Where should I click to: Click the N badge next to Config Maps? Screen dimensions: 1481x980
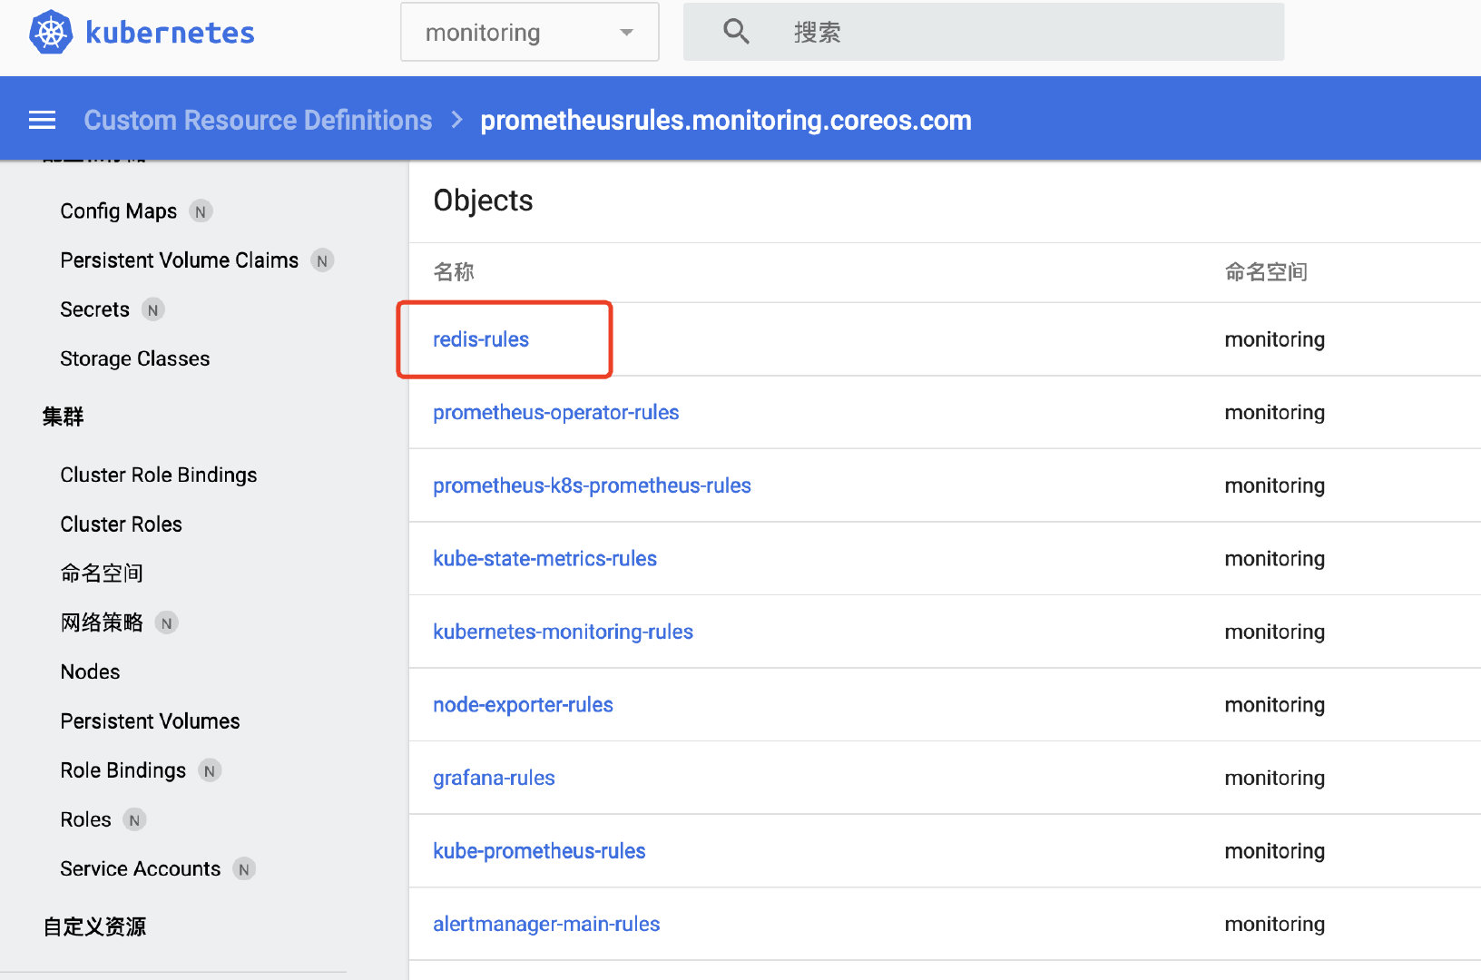click(201, 211)
